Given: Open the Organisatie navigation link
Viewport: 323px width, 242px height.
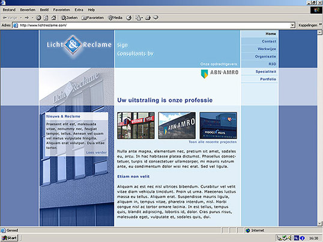Looking at the screenshot, I should point(265,56).
